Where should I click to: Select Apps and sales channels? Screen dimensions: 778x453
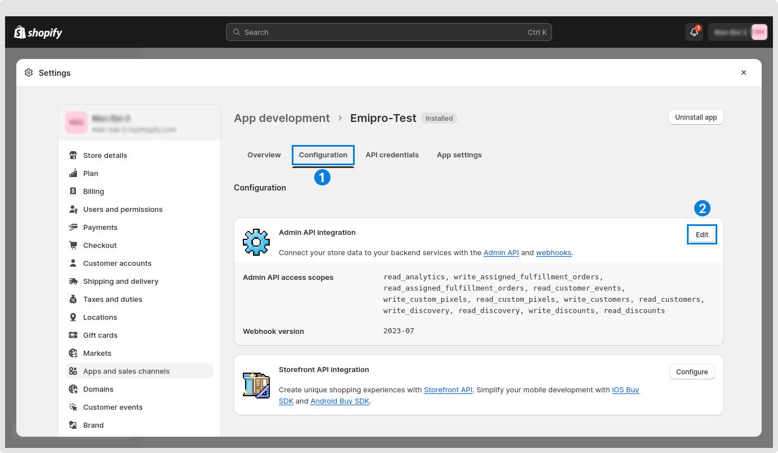point(139,371)
